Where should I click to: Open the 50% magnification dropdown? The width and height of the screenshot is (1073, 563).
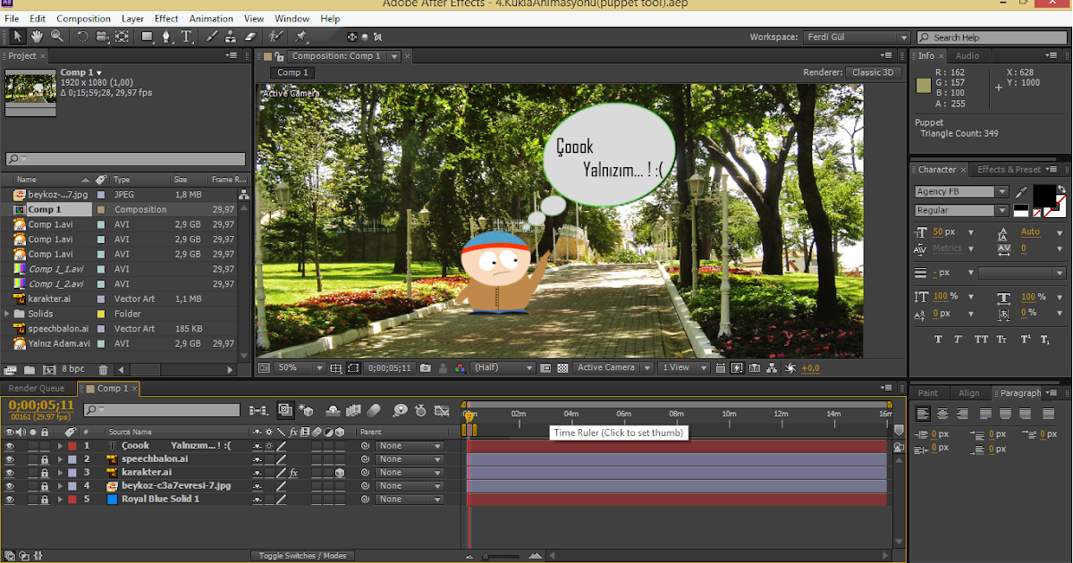click(300, 367)
